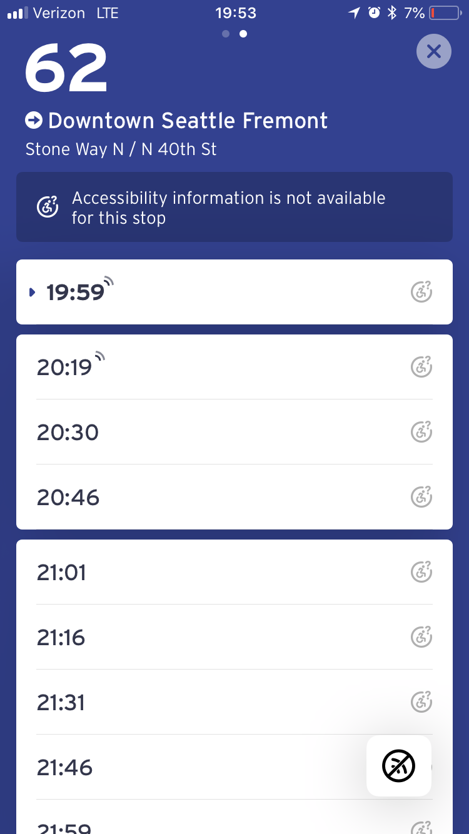The width and height of the screenshot is (469, 834).
Task: Select the 20:19 real-time departure
Action: tap(65, 367)
